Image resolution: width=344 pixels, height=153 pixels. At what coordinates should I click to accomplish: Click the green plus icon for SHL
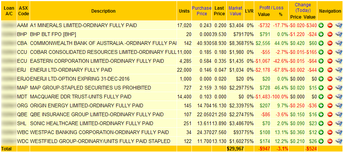click(321, 123)
